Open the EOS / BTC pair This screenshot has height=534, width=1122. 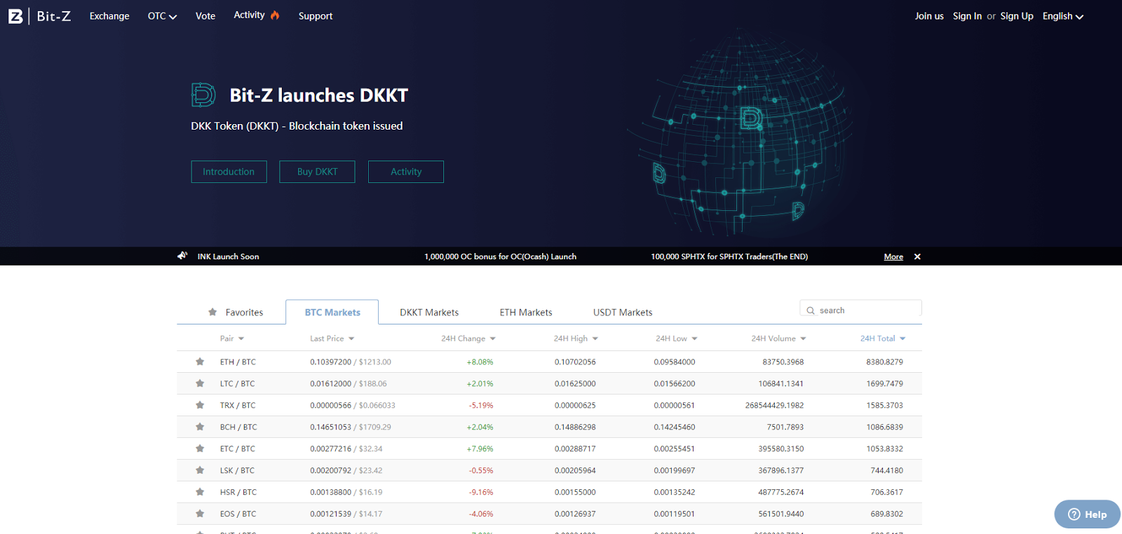(x=238, y=514)
